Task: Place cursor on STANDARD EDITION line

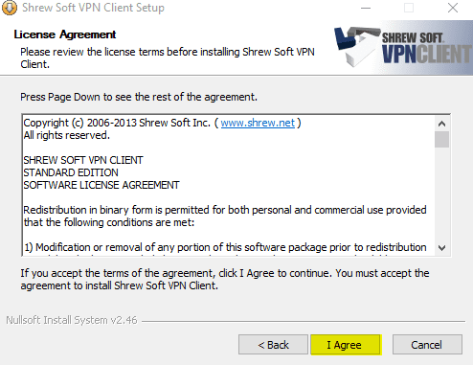Action: (71, 172)
